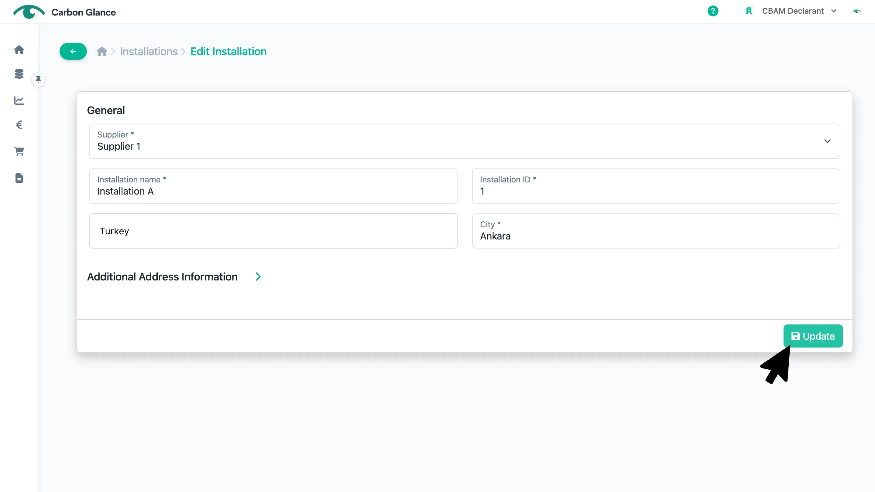Click the green back arrow button
The width and height of the screenshot is (875, 492).
click(x=73, y=51)
